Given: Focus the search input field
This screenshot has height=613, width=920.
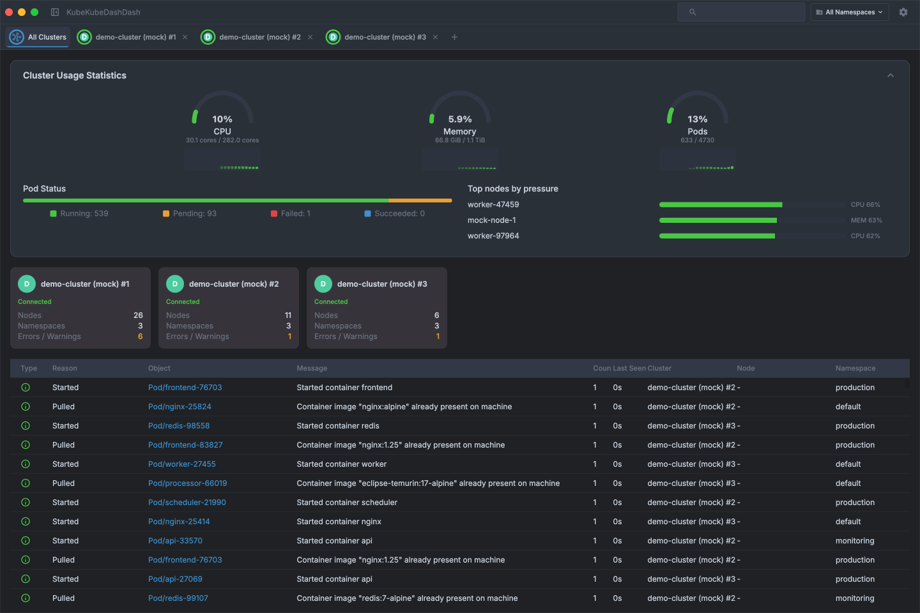Looking at the screenshot, I should pos(741,12).
